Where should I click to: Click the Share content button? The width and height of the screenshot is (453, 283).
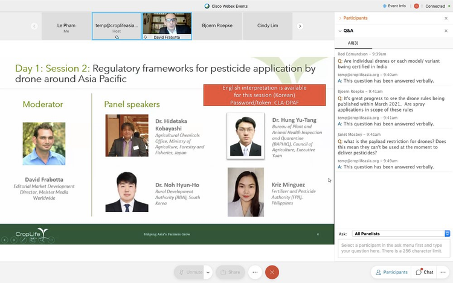click(230, 272)
